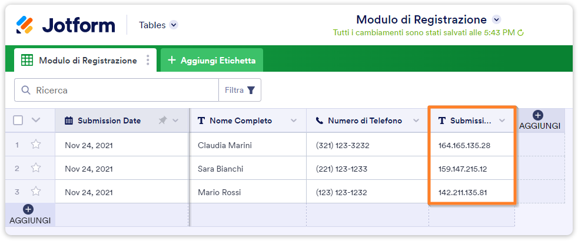Image resolution: width=578 pixels, height=241 pixels.
Task: Open Numero di Telefono column options
Action: (x=416, y=120)
